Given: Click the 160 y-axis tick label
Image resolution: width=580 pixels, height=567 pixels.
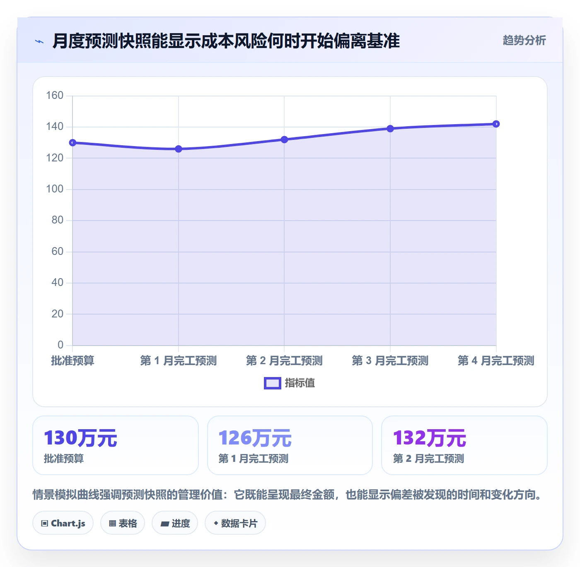Looking at the screenshot, I should [55, 96].
